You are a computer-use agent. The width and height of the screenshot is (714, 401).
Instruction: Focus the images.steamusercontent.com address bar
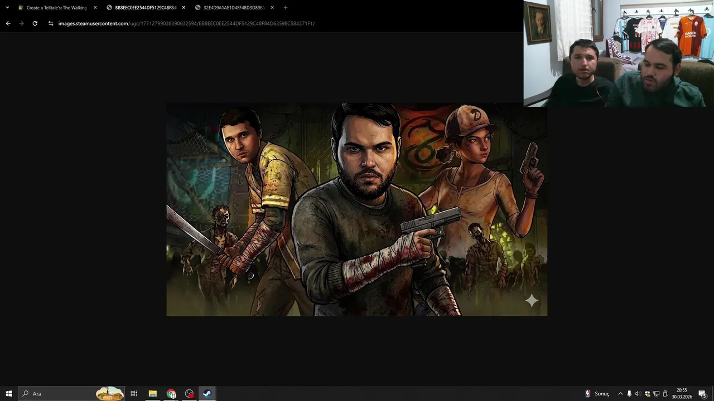(x=186, y=23)
